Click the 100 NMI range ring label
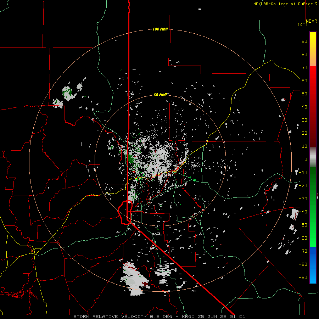This screenshot has height=319, width=319. click(160, 29)
